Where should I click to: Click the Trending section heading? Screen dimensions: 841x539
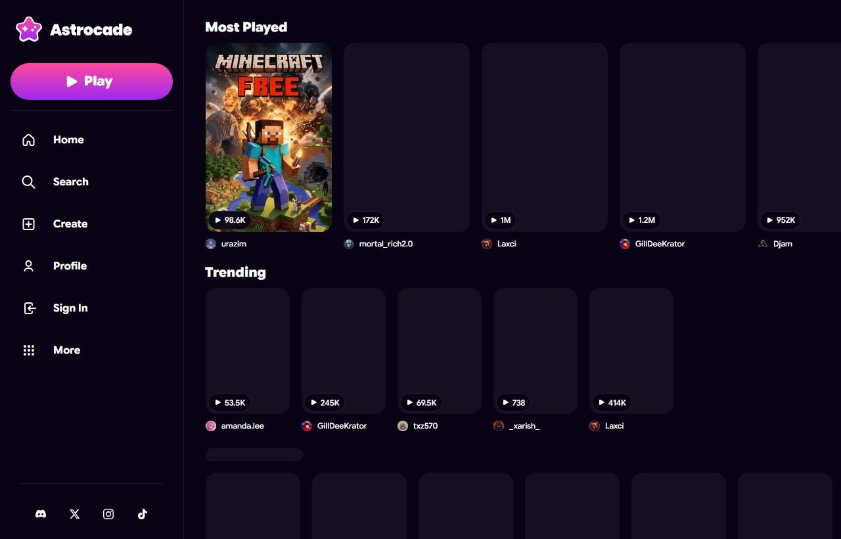[x=235, y=272]
